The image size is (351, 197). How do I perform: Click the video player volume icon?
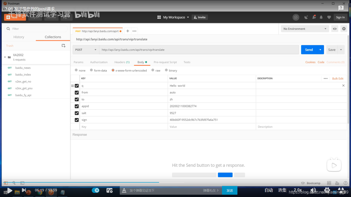(313, 190)
